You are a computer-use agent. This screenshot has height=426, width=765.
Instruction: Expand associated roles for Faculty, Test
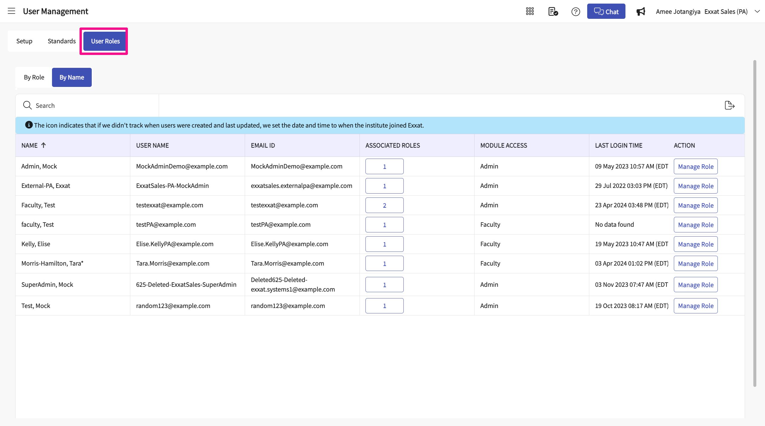(384, 205)
